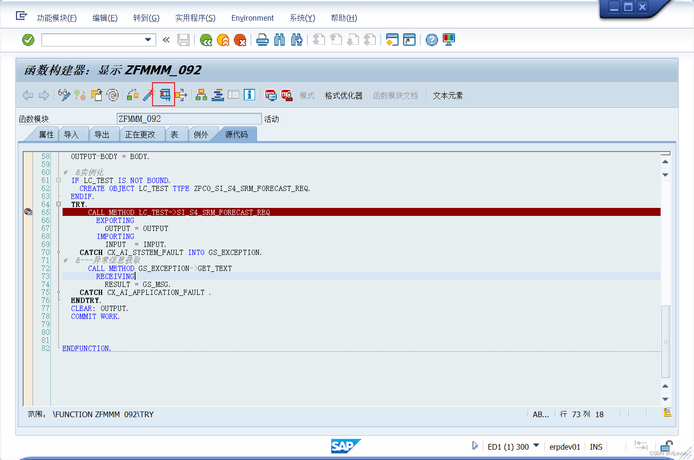Open Customize Local Layout monitor icon
Screen dimensions: 694x460
pos(449,40)
